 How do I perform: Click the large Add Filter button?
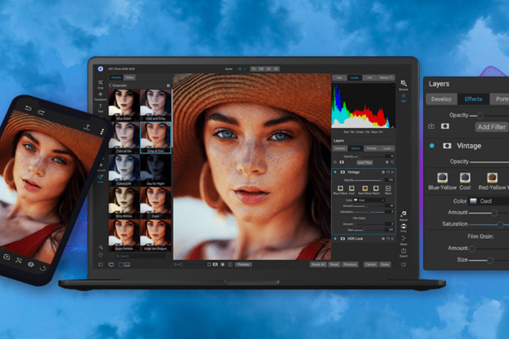491,127
